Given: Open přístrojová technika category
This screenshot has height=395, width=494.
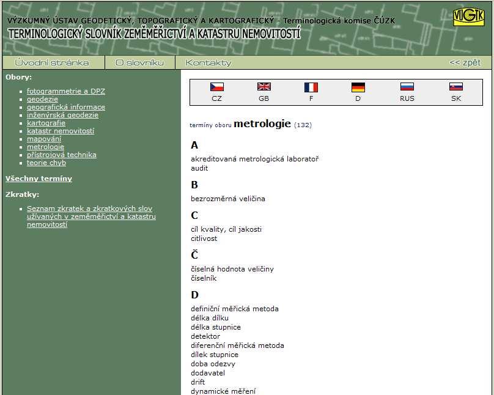Looking at the screenshot, I should click(61, 155).
